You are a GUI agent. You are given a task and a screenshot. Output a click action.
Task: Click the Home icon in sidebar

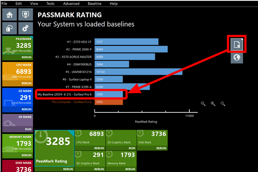[10, 15]
